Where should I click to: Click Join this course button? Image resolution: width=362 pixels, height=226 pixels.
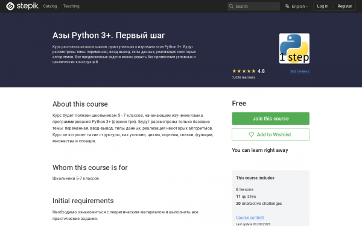coord(270,119)
